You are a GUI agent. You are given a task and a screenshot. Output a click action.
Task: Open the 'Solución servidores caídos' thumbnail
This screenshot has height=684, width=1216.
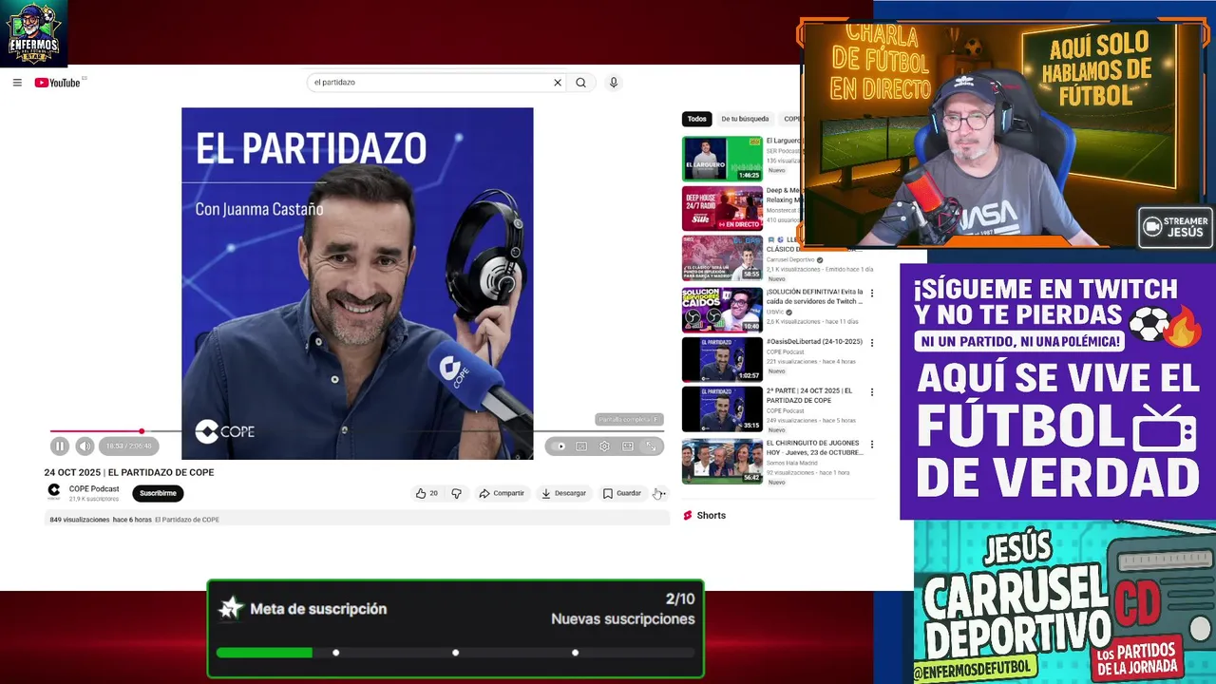(x=722, y=310)
